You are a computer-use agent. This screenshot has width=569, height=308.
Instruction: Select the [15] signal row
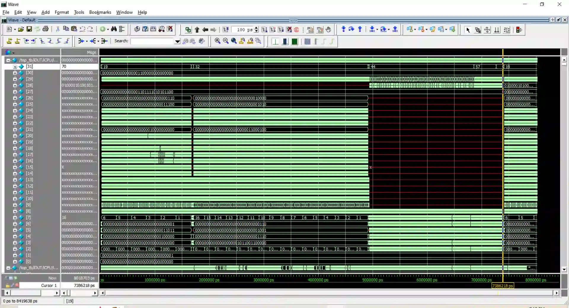(x=29, y=167)
